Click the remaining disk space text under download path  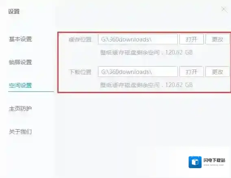(x=146, y=85)
